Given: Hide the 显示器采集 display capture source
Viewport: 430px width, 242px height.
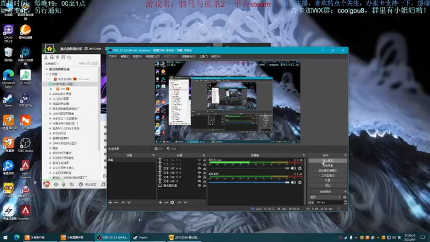Looking at the screenshot, I should point(199,186).
